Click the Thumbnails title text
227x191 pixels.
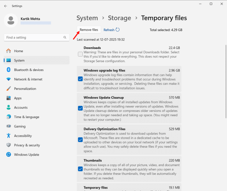[93, 160]
